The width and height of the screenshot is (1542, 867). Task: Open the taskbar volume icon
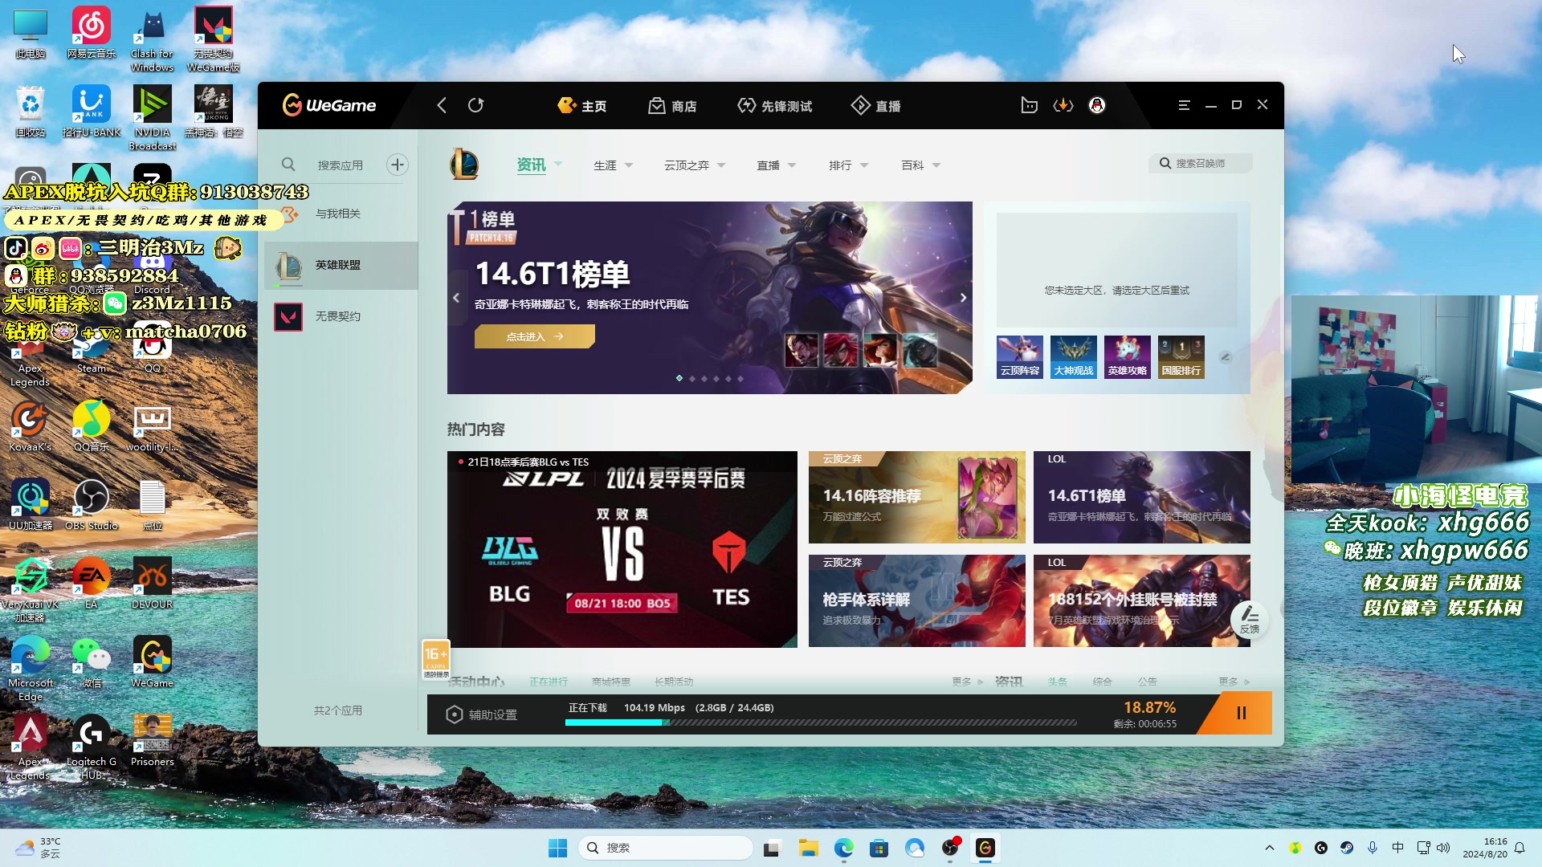1443,848
